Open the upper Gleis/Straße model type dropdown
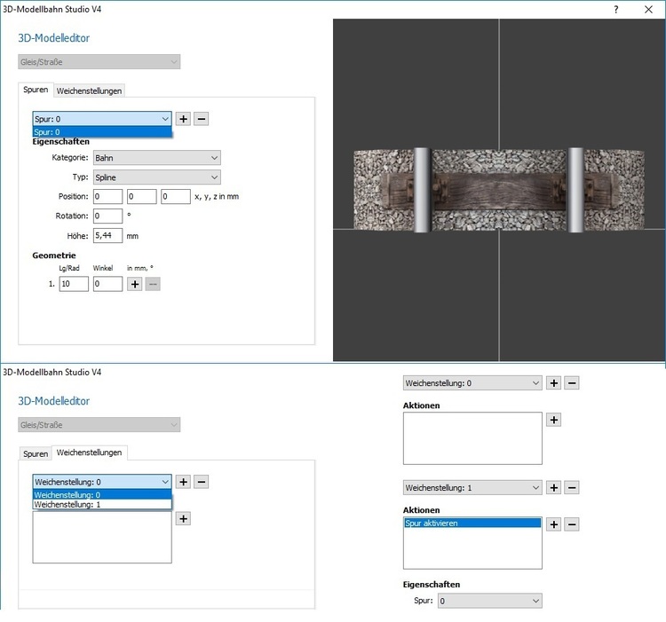 click(99, 62)
